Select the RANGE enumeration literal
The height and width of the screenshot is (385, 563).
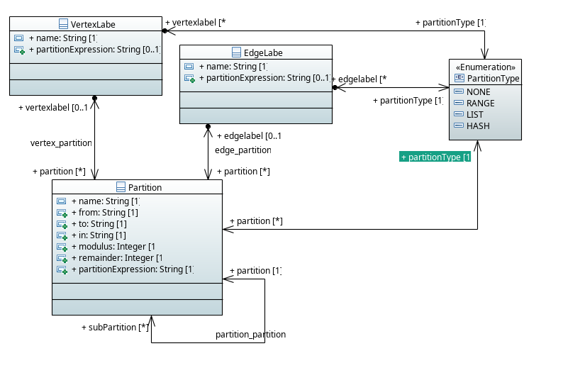480,104
